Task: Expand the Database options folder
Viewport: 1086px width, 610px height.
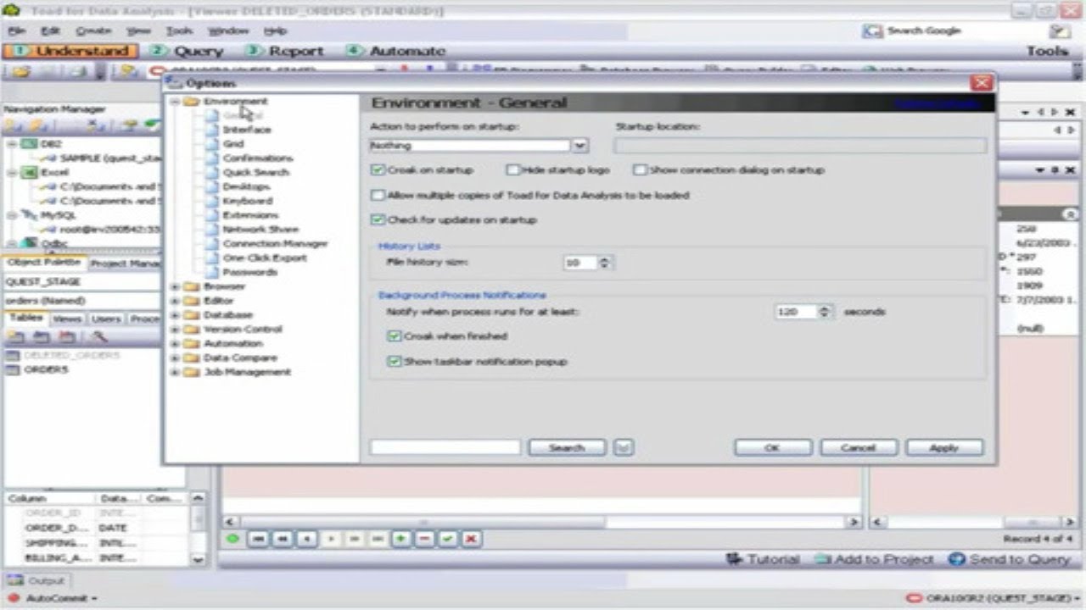Action: pos(176,315)
